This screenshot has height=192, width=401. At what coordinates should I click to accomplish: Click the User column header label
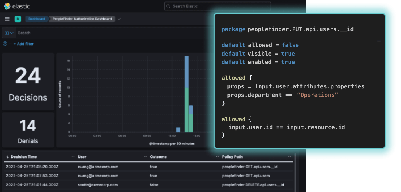[x=82, y=157]
